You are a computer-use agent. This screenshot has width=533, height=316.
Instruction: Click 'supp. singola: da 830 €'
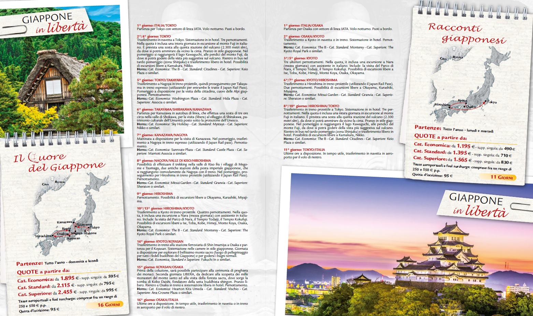pos(493,162)
